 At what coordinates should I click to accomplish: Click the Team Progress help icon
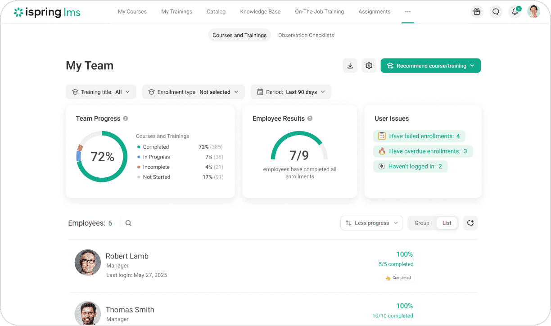126,118
